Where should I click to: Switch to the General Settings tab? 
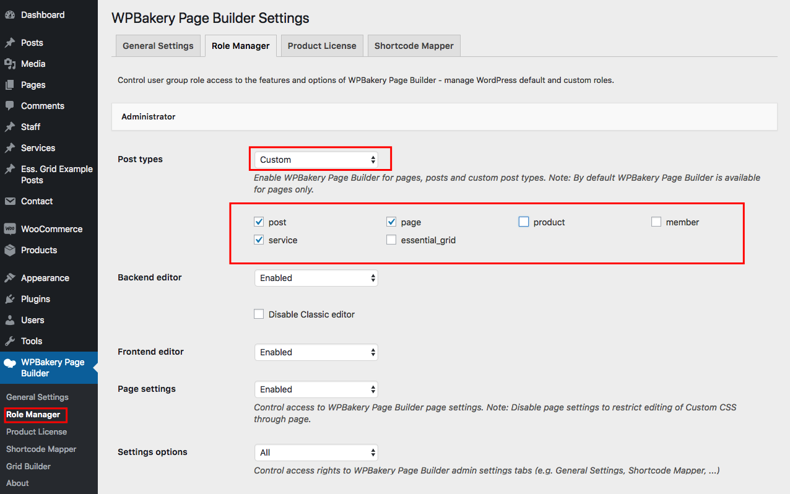158,46
